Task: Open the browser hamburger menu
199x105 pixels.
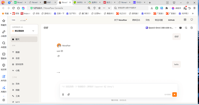Action: click(194, 8)
